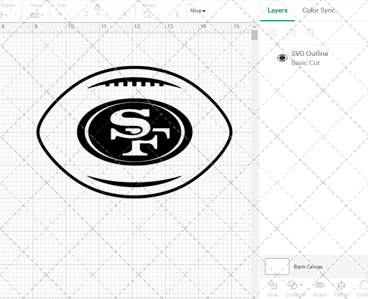This screenshot has width=368, height=299.
Task: Click the Group layers icon
Action: point(273,32)
